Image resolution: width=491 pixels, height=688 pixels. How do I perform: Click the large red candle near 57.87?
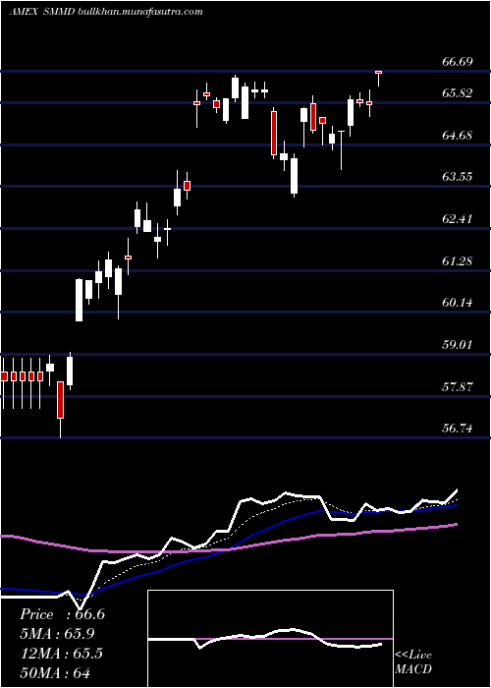(x=60, y=410)
